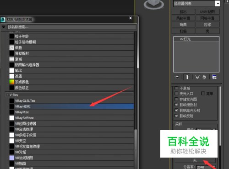This screenshot has width=229, height=169.
Task: Open Configure Modifier Sets icon
Action: click(214, 77)
